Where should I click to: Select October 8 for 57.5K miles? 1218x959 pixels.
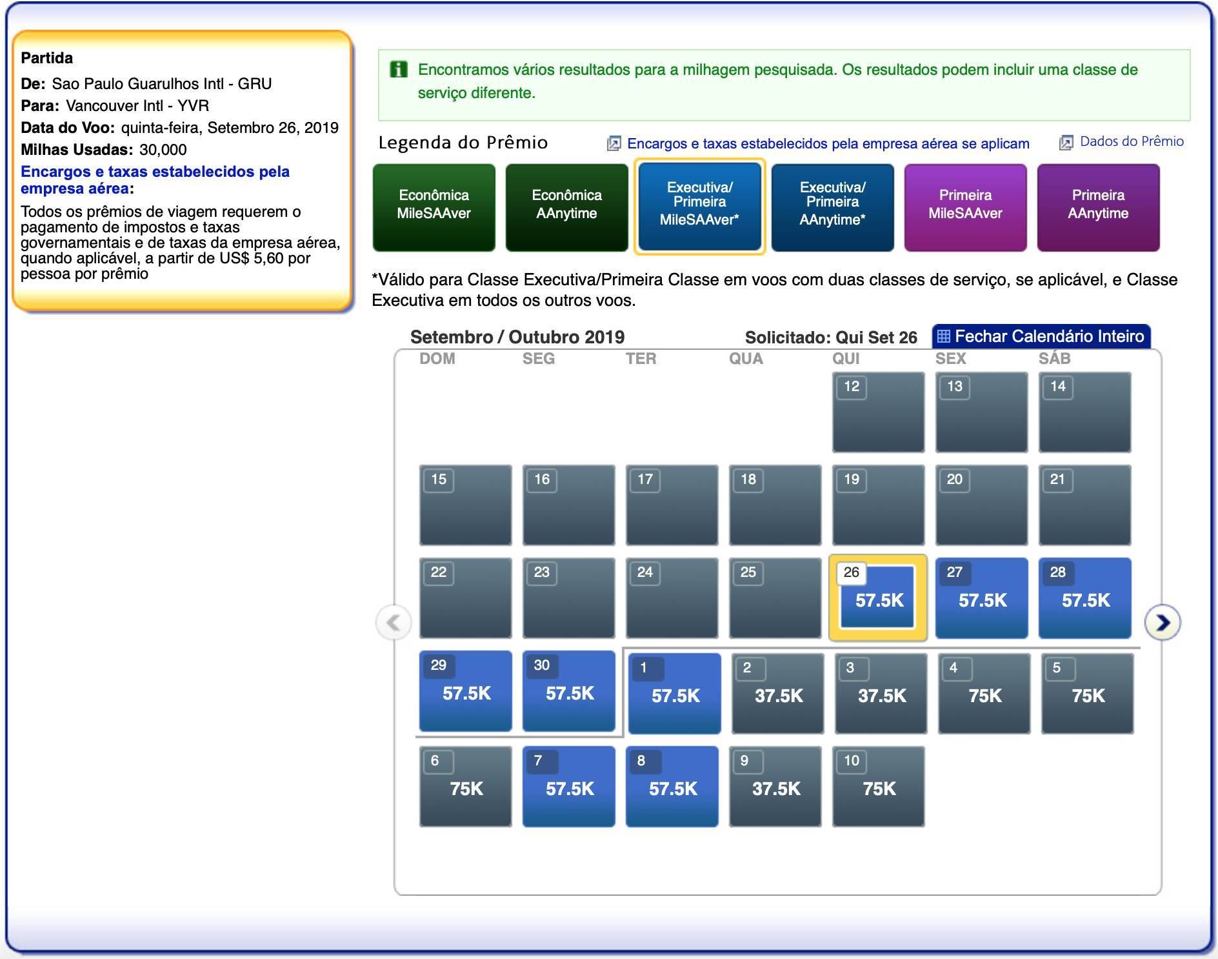click(x=672, y=787)
